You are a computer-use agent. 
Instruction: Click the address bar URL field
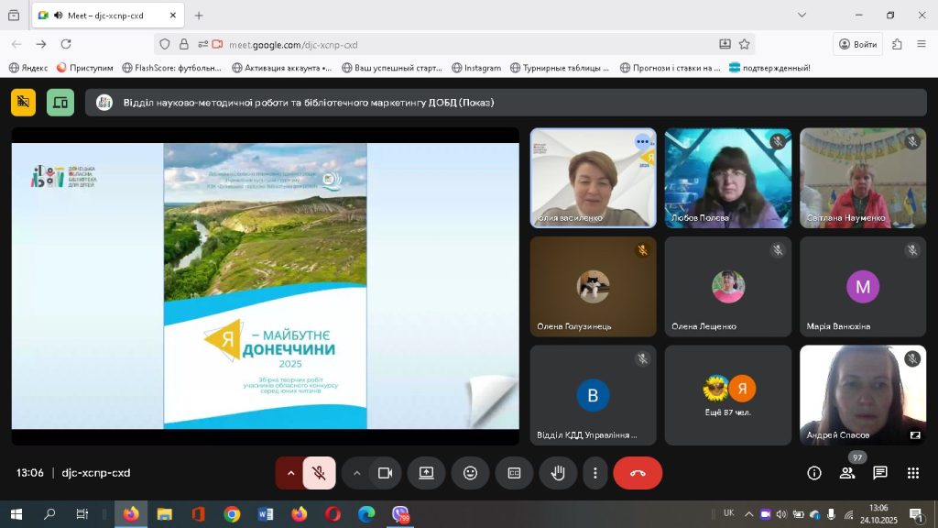tap(458, 44)
